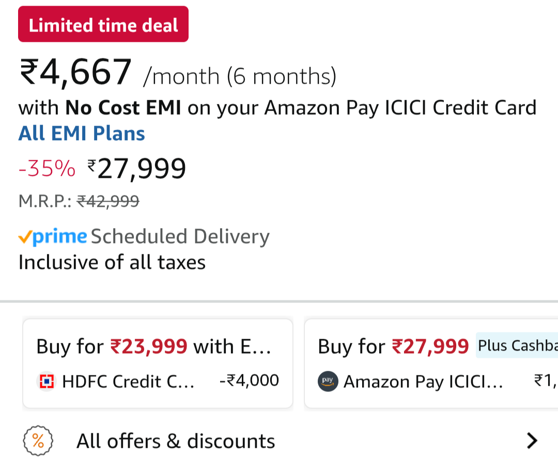Image resolution: width=558 pixels, height=467 pixels.
Task: Tap the Scheduled Delivery text
Action: [x=180, y=236]
